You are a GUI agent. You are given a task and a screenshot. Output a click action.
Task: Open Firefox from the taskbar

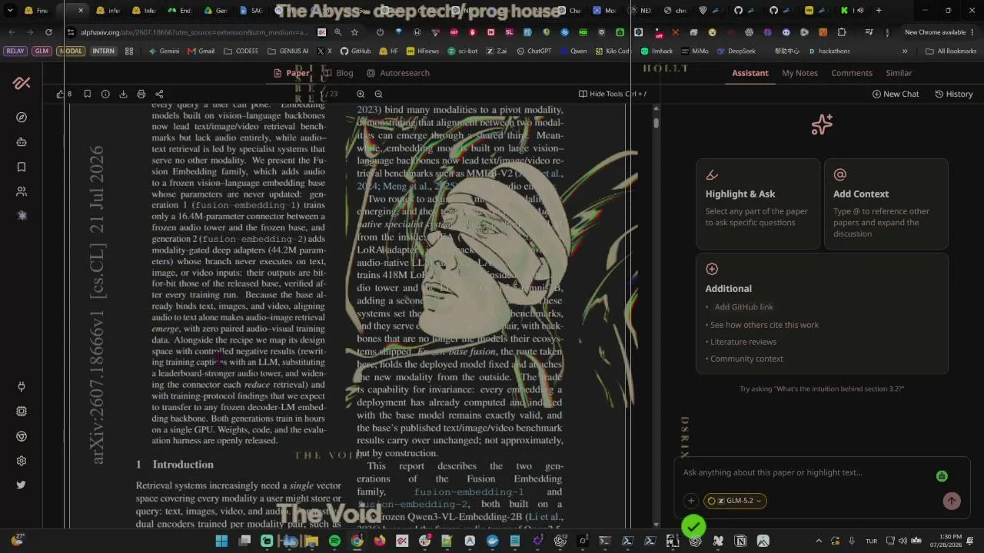pyautogui.click(x=380, y=541)
